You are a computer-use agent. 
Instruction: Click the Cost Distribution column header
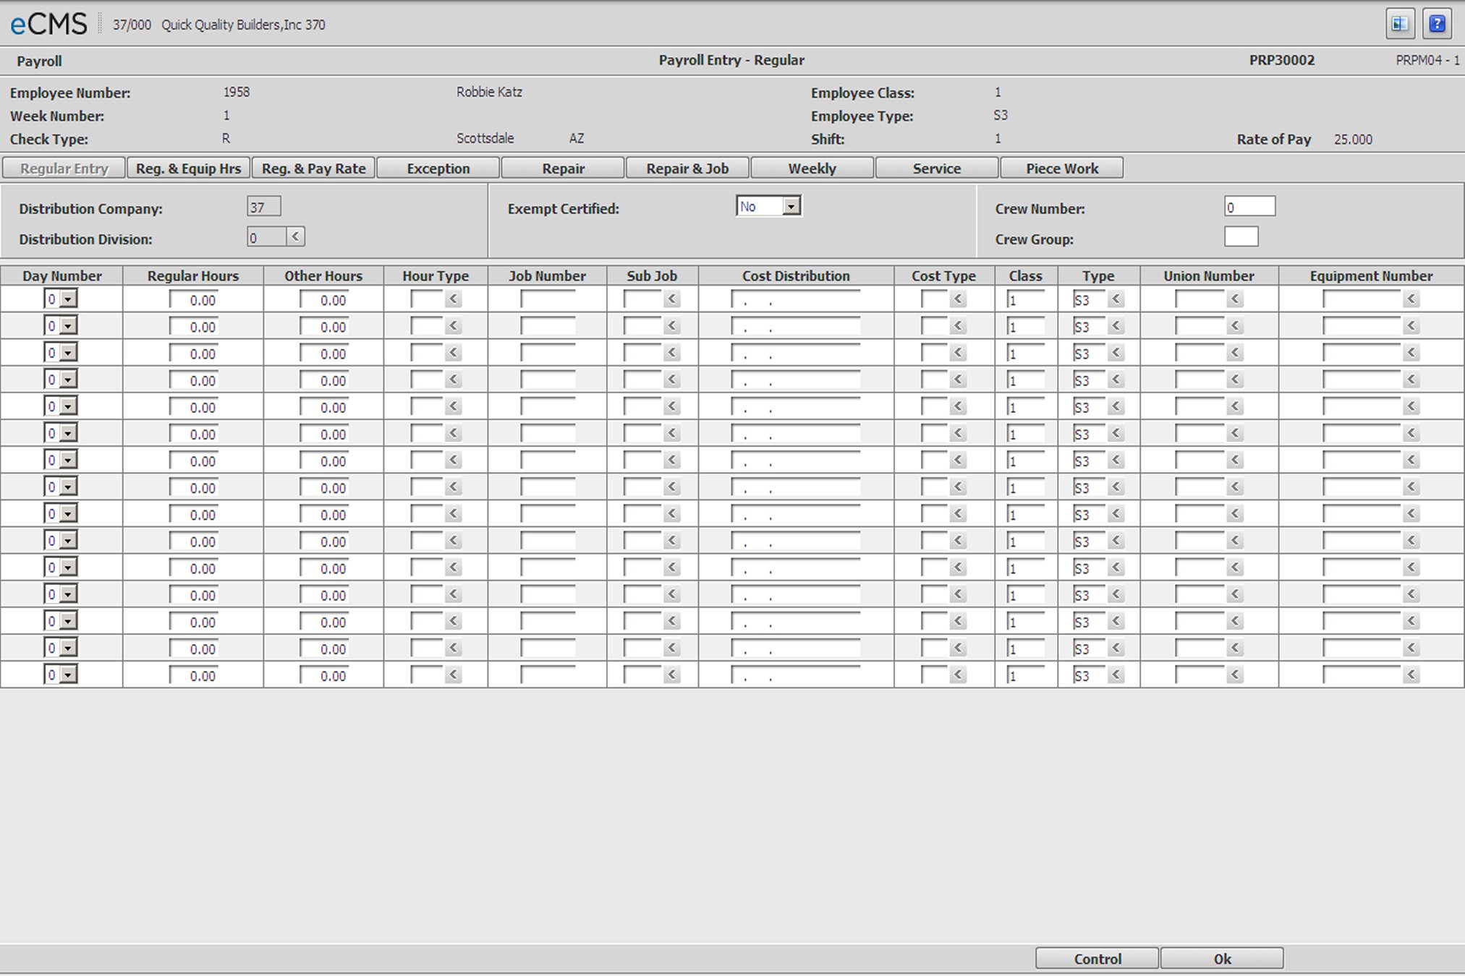tap(796, 275)
